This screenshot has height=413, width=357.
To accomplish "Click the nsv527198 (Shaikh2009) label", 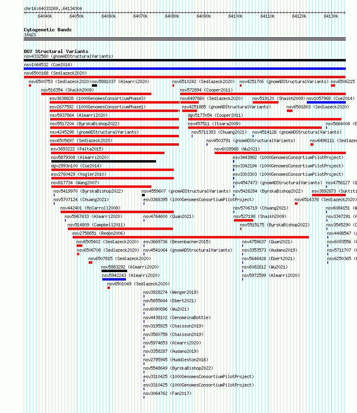I will (260, 216).
